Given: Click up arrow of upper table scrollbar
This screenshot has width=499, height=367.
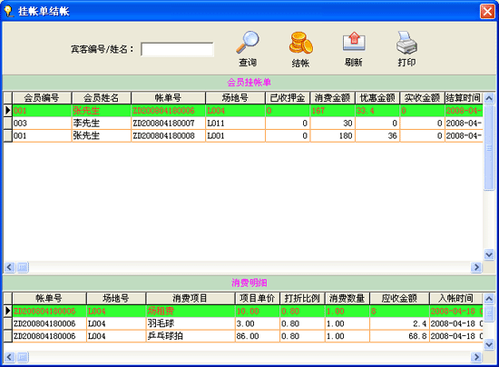Looking at the screenshot, I should tap(489, 98).
